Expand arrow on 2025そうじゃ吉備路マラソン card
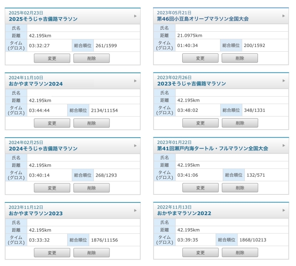This screenshot has width=296, height=266. click(135, 16)
